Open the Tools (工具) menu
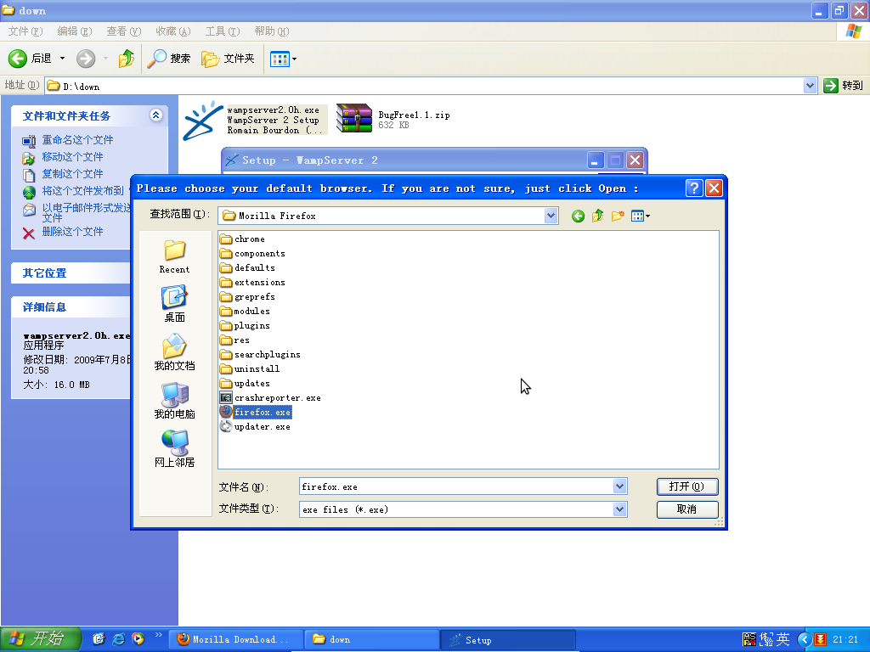 [x=223, y=31]
